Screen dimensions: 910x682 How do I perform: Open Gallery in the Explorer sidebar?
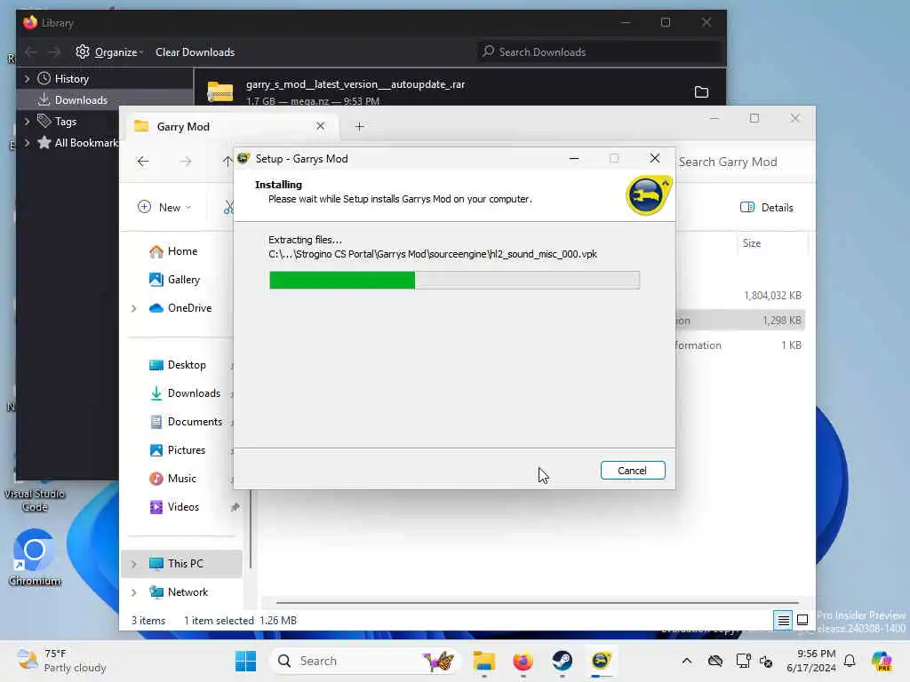tap(181, 280)
